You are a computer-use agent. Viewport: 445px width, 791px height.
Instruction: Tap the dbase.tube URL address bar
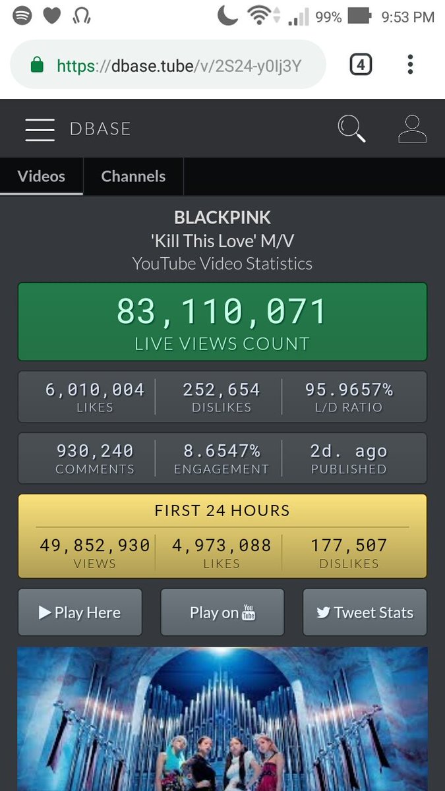click(x=168, y=65)
